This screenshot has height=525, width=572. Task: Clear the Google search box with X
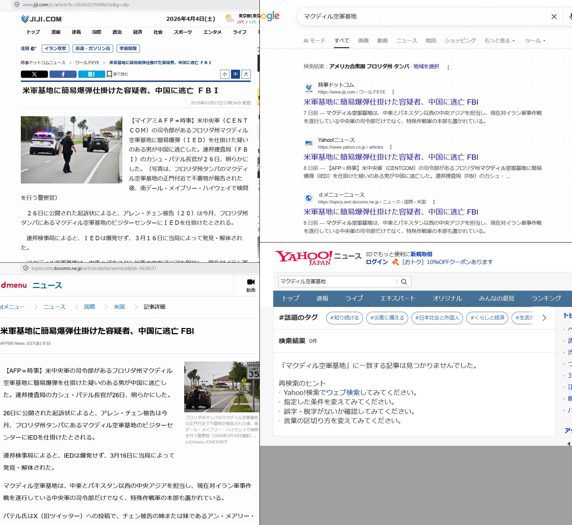554,17
